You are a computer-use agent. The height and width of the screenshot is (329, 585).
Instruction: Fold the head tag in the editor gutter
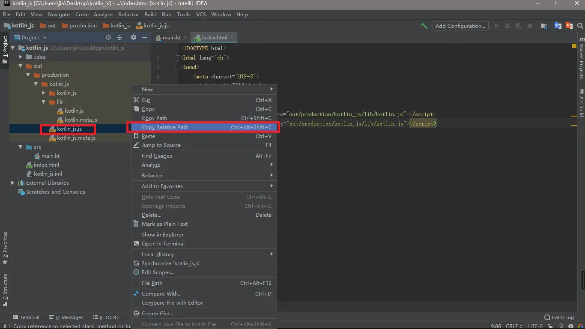[x=178, y=67]
